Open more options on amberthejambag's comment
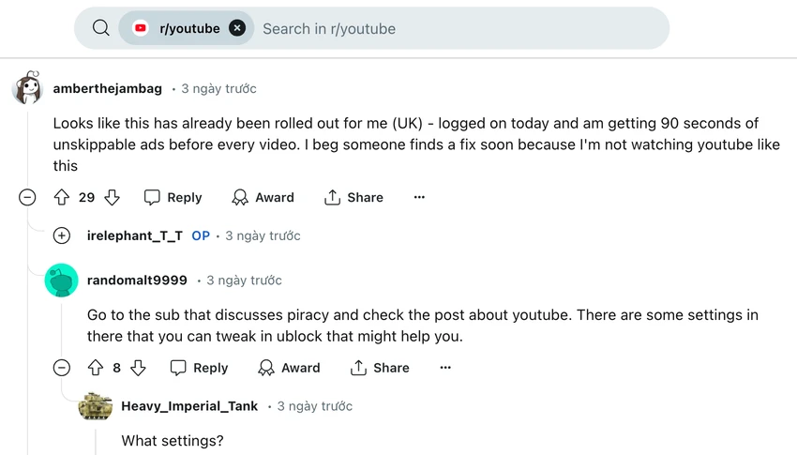 tap(419, 197)
